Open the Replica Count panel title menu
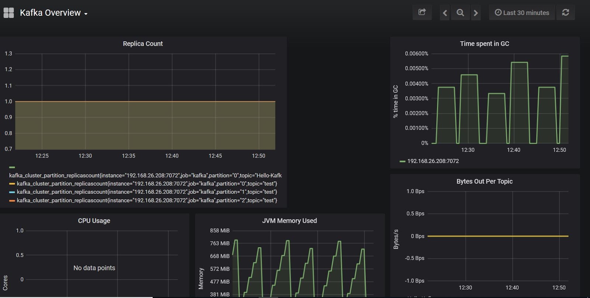The width and height of the screenshot is (590, 298). click(x=143, y=43)
